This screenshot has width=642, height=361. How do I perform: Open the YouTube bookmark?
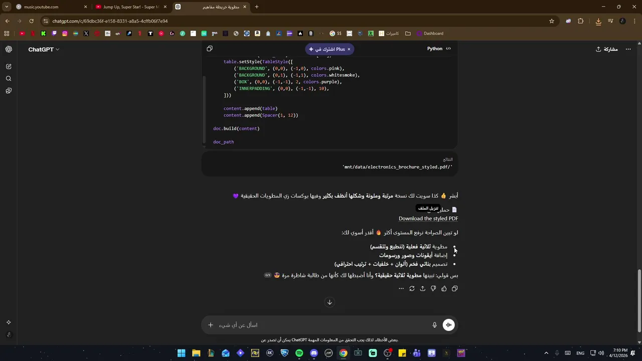(x=22, y=34)
